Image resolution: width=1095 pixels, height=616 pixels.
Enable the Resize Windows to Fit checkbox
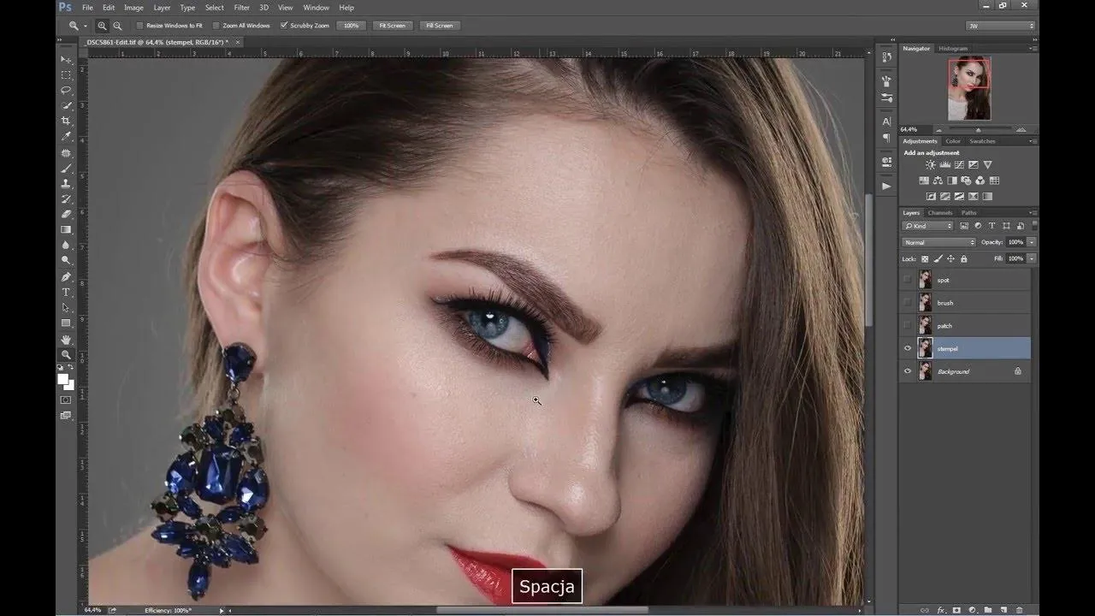tap(139, 25)
